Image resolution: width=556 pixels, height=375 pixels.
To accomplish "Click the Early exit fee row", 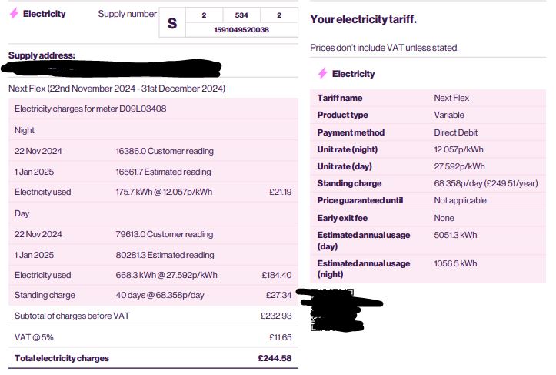I will tap(428, 218).
